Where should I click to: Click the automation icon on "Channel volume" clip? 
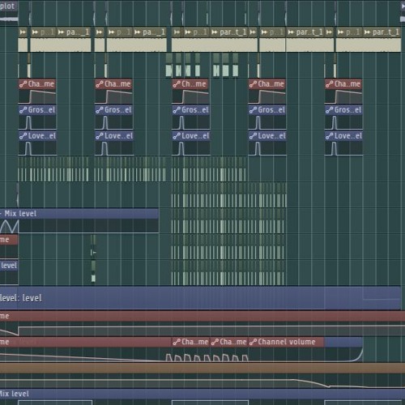point(253,342)
